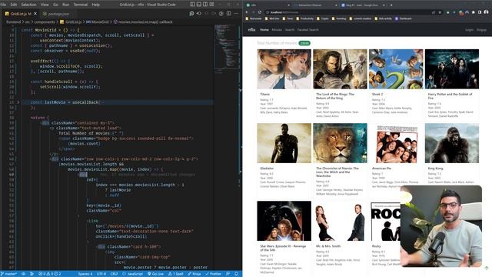
Task: Bookmark the page with star icon
Action: [440, 12]
